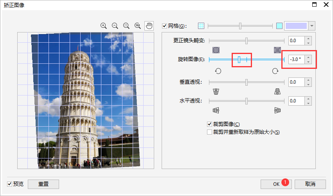Enable 裁剪并重新取样为原始大小(S) checkbox
The image size is (333, 196).
209,132
